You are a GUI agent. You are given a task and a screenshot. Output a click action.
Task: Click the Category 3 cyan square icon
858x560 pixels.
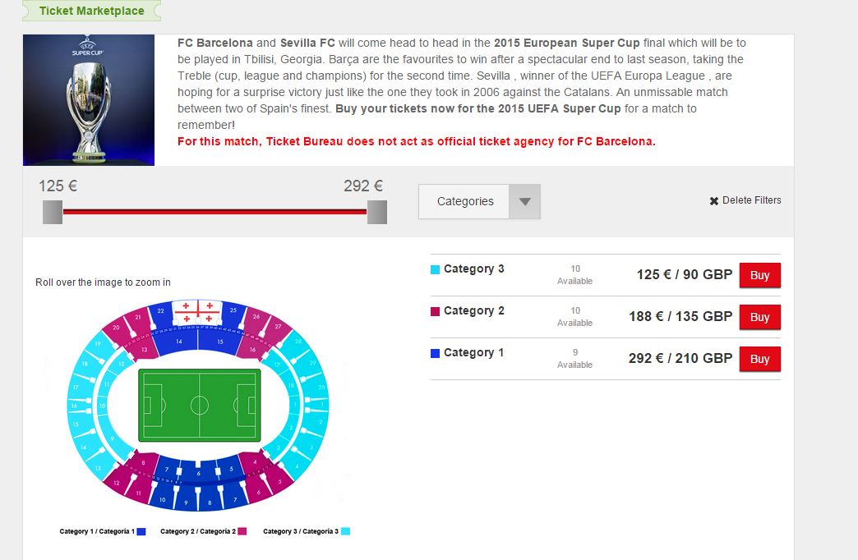[x=436, y=269]
